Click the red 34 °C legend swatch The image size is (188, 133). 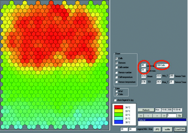[x=118, y=107]
